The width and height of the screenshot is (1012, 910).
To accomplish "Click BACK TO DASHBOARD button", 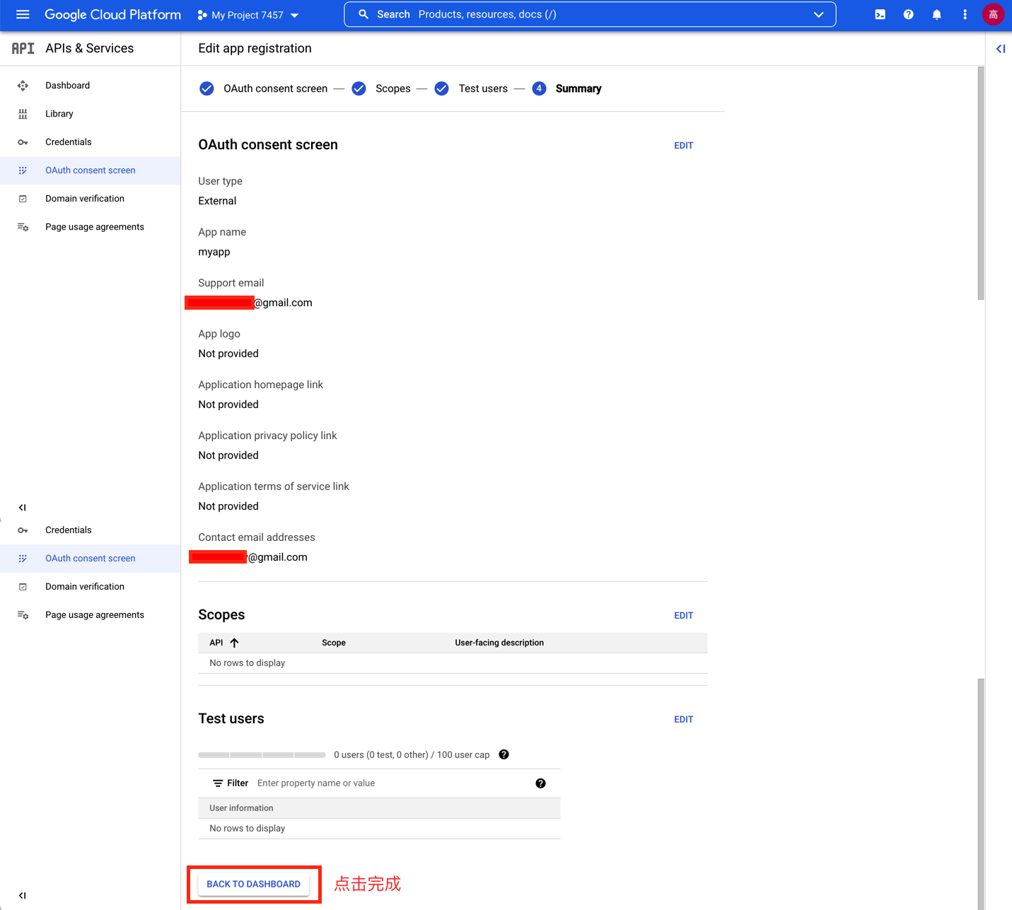I will 254,885.
